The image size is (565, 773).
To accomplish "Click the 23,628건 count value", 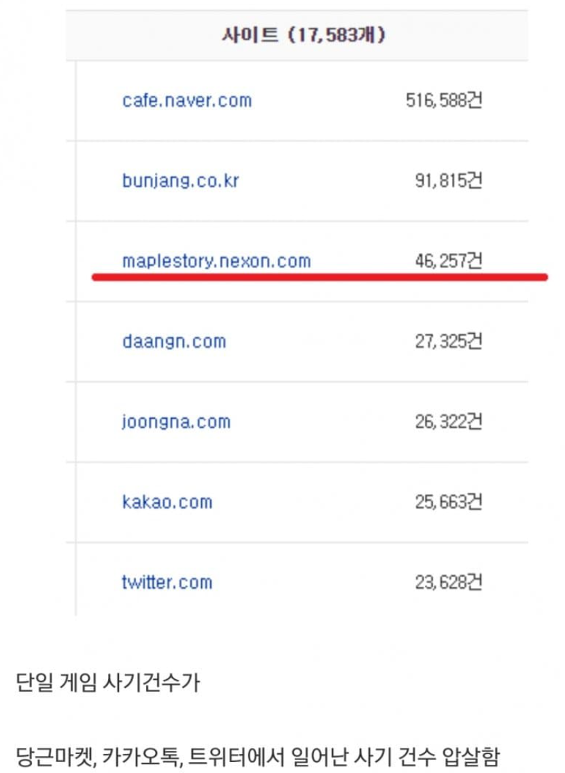I will pos(448,583).
